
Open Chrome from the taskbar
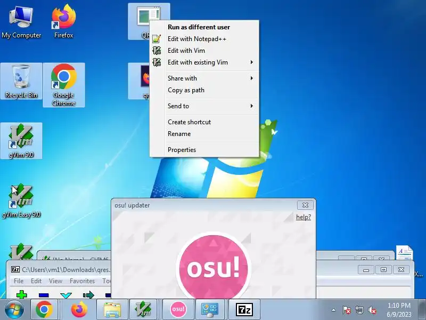coord(44,309)
